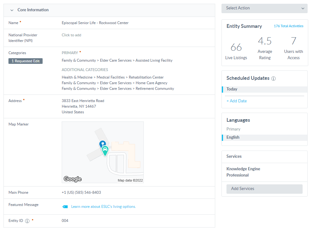
Task: Click the 4.5 Average Rating statistic
Action: point(265,48)
